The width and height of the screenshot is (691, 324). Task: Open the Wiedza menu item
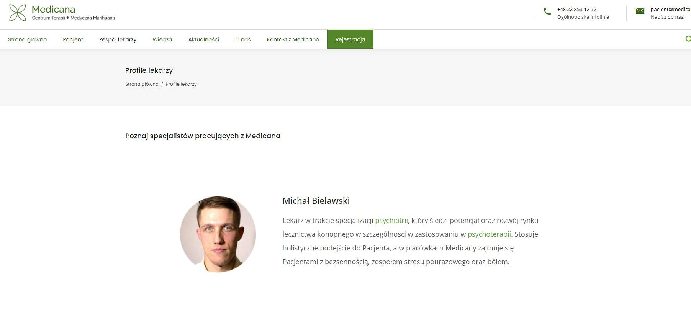pyautogui.click(x=162, y=39)
